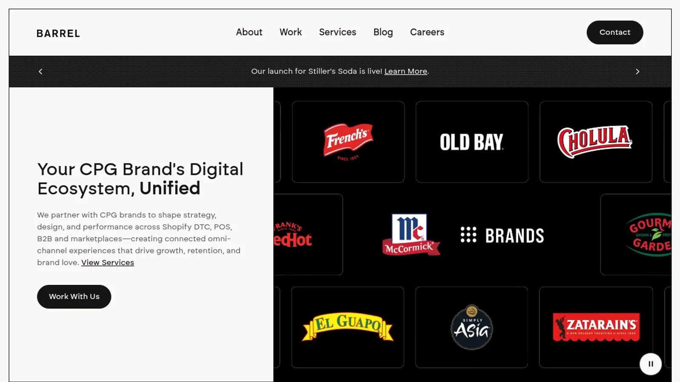The image size is (680, 382).
Task: Select the Cholula logo card
Action: pyautogui.click(x=596, y=142)
